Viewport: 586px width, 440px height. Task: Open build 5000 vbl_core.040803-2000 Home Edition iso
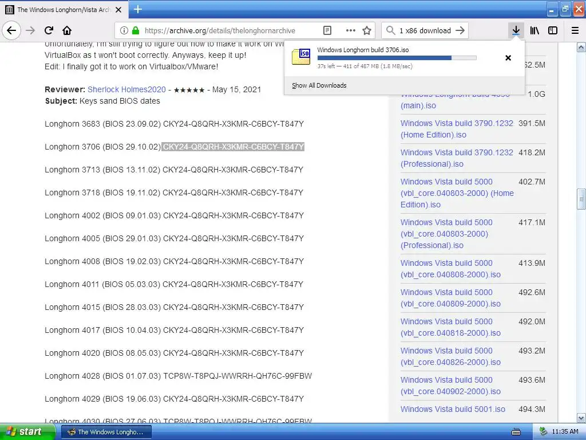[457, 193]
